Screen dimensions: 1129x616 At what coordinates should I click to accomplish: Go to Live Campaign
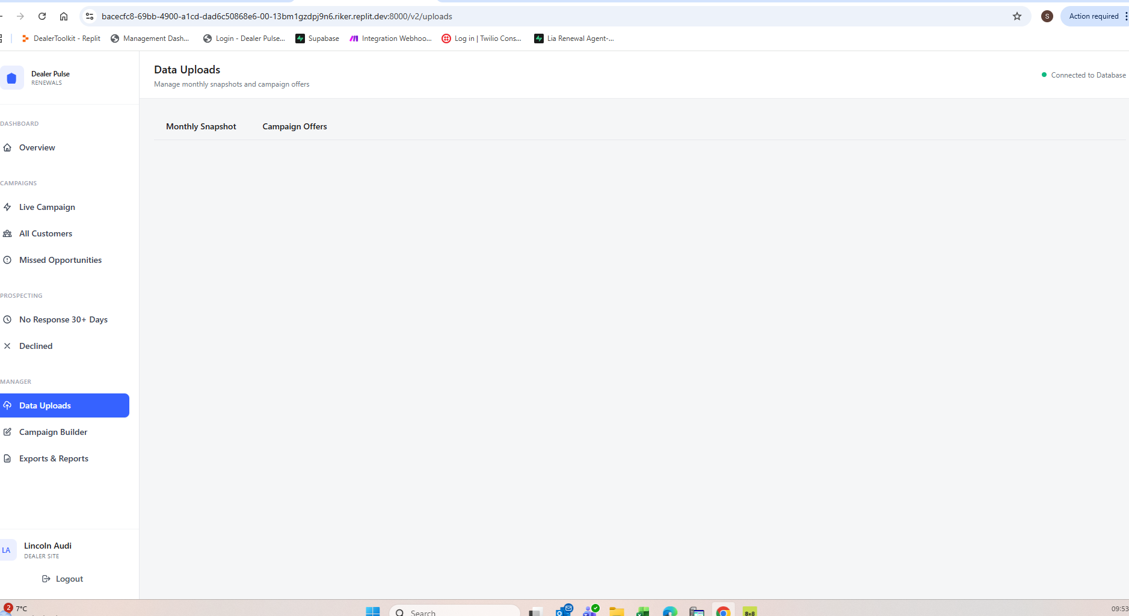coord(64,207)
